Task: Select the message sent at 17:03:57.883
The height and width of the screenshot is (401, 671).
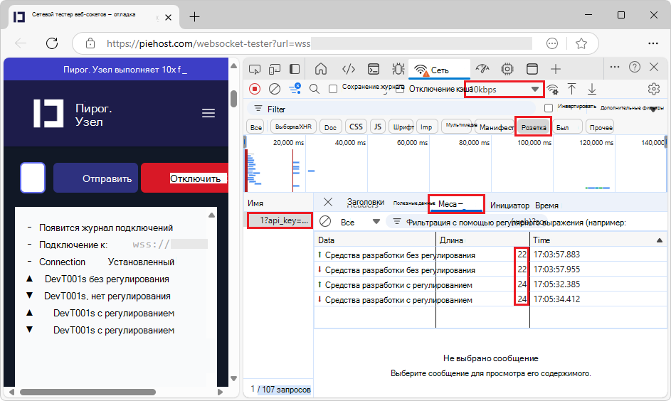Action: click(490, 255)
